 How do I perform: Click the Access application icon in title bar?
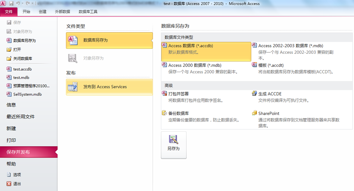coord(3,3)
